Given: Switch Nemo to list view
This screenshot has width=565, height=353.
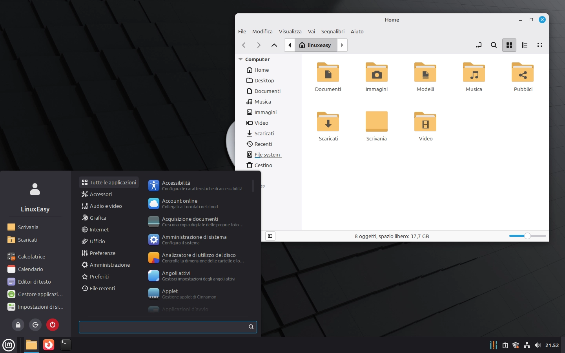Looking at the screenshot, I should 525,45.
